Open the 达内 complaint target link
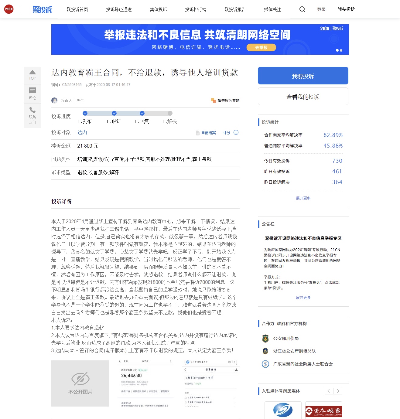The height and width of the screenshot is (419, 400). [x=82, y=133]
